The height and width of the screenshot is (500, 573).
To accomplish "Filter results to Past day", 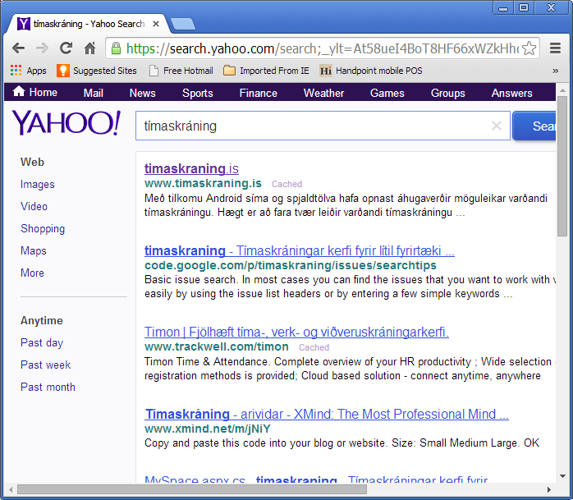I will pos(42,342).
